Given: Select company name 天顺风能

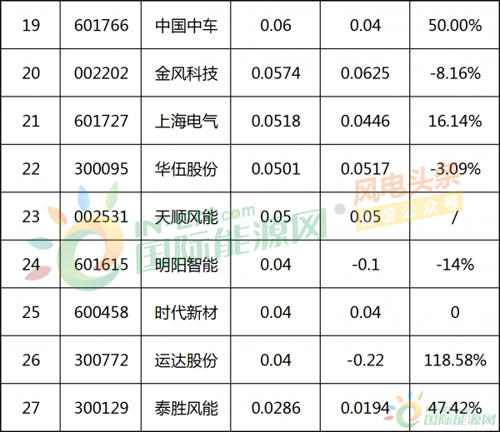Looking at the screenshot, I should tap(186, 217).
